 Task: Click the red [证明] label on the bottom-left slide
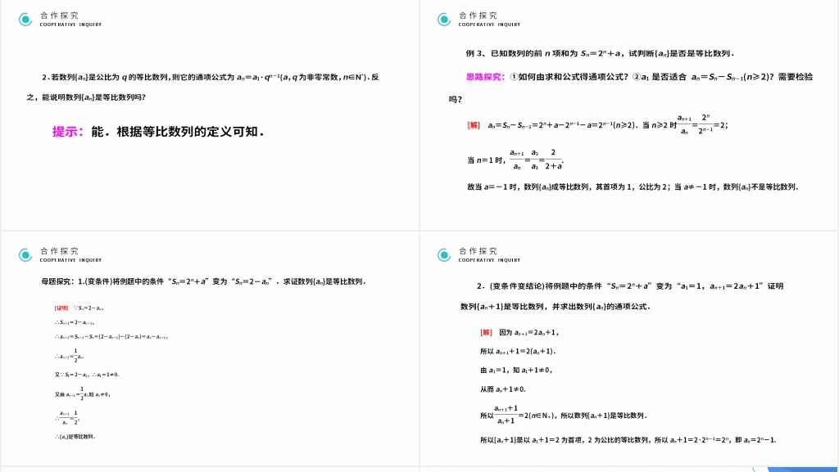click(x=61, y=308)
